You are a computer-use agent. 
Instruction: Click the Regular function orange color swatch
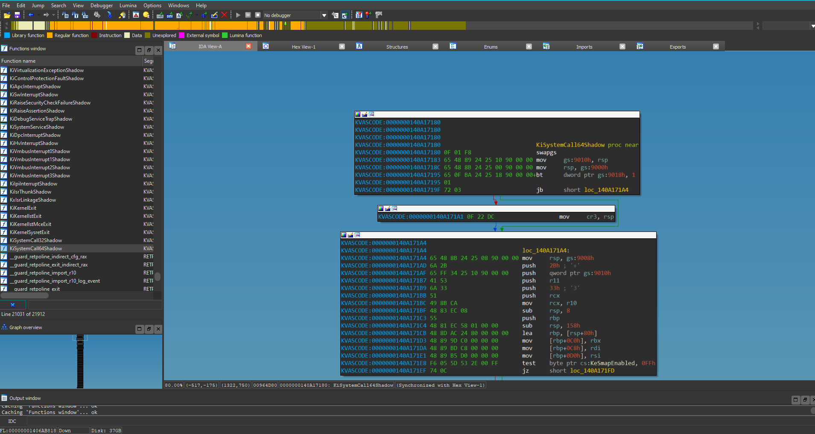point(50,35)
